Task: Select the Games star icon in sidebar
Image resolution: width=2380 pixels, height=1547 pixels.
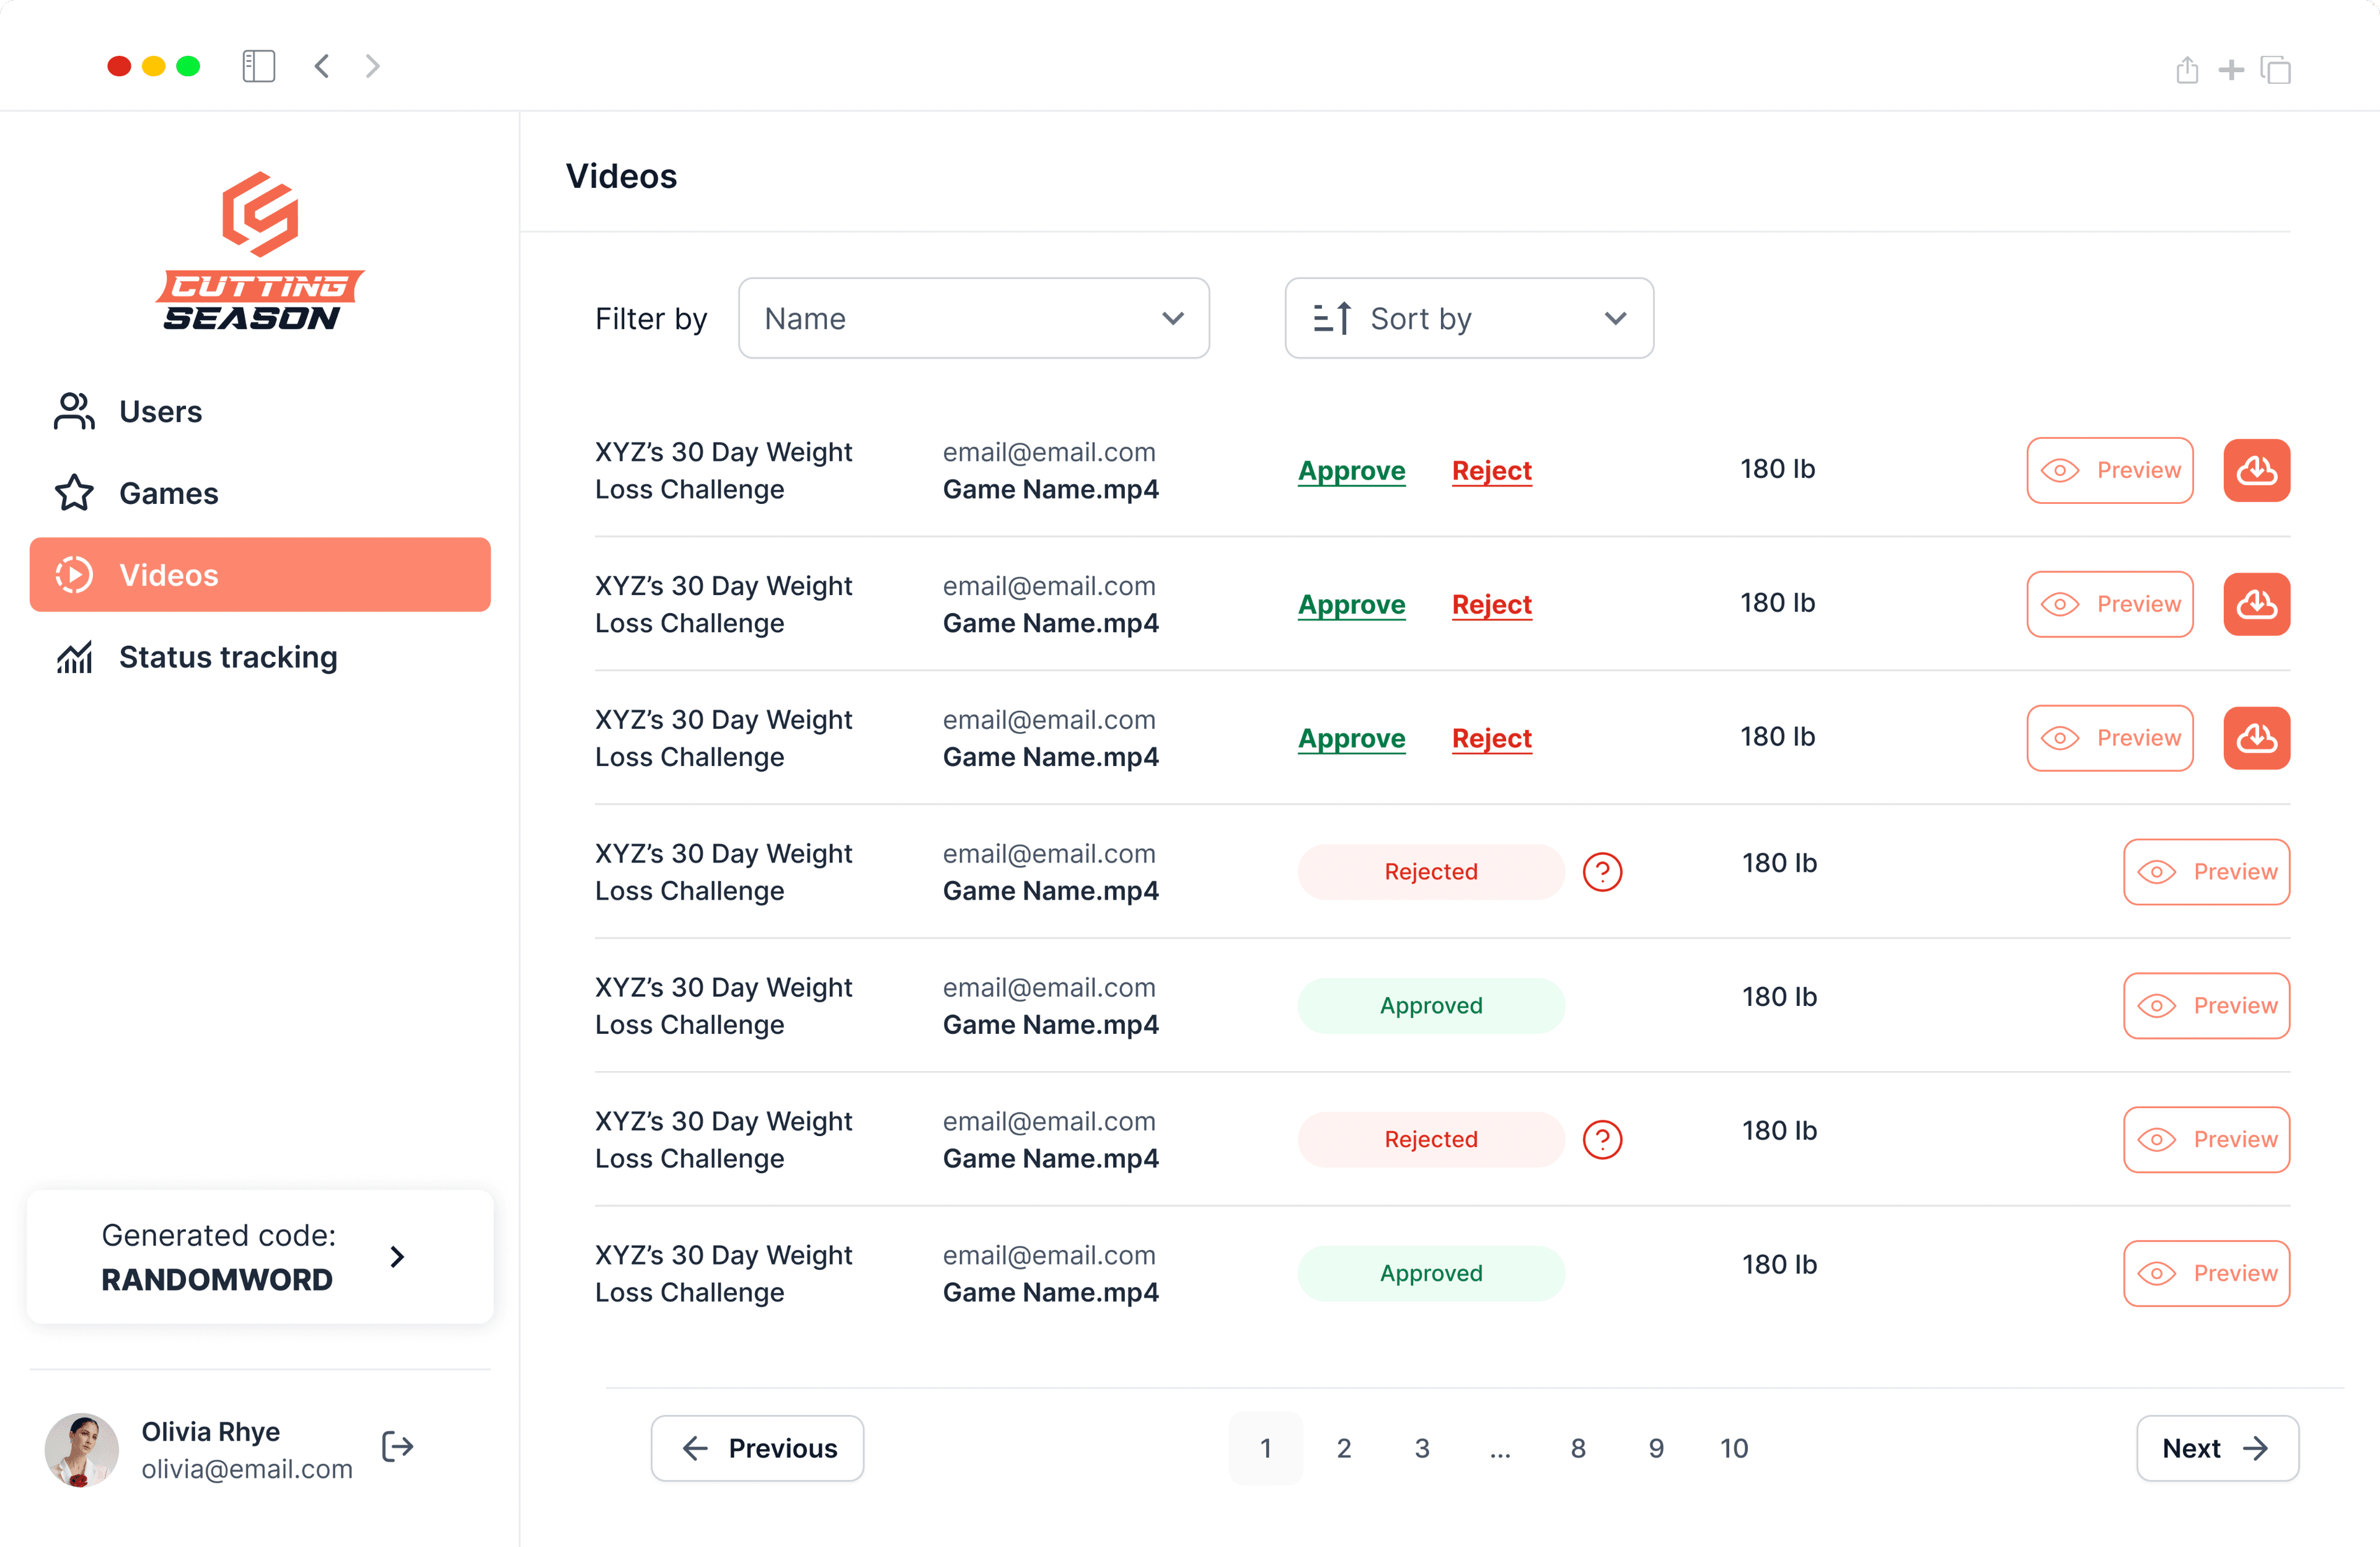Action: [x=73, y=492]
